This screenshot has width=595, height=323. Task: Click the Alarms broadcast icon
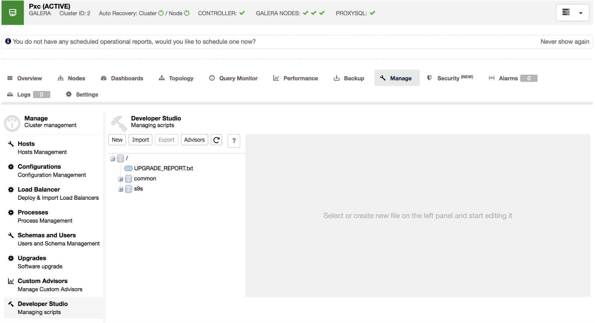point(492,78)
